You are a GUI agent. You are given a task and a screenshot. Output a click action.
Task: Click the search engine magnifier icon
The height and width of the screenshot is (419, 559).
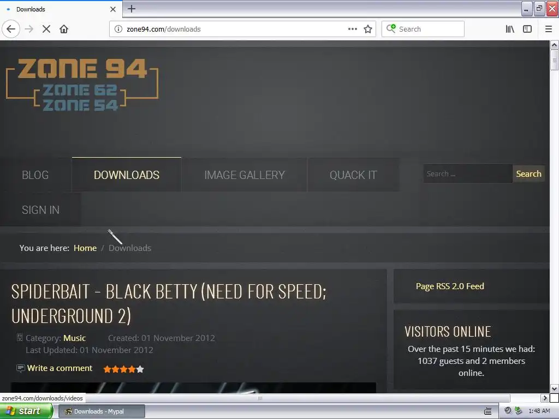coord(391,28)
